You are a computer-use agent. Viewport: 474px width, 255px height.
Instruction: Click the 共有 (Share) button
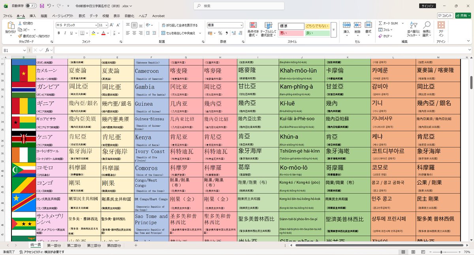pos(462,15)
